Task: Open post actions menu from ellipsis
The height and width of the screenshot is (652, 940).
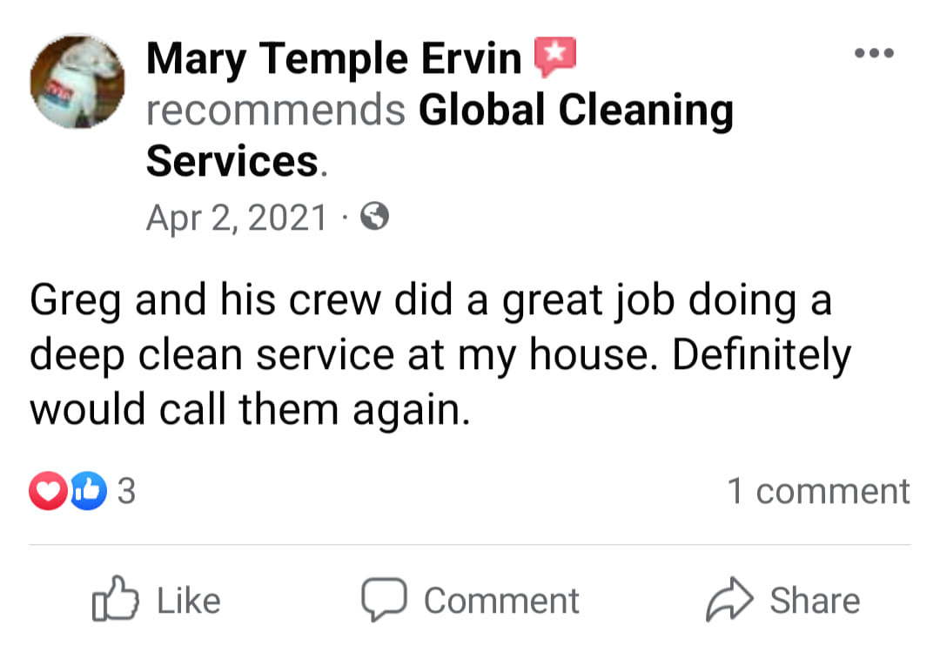Action: coord(874,52)
